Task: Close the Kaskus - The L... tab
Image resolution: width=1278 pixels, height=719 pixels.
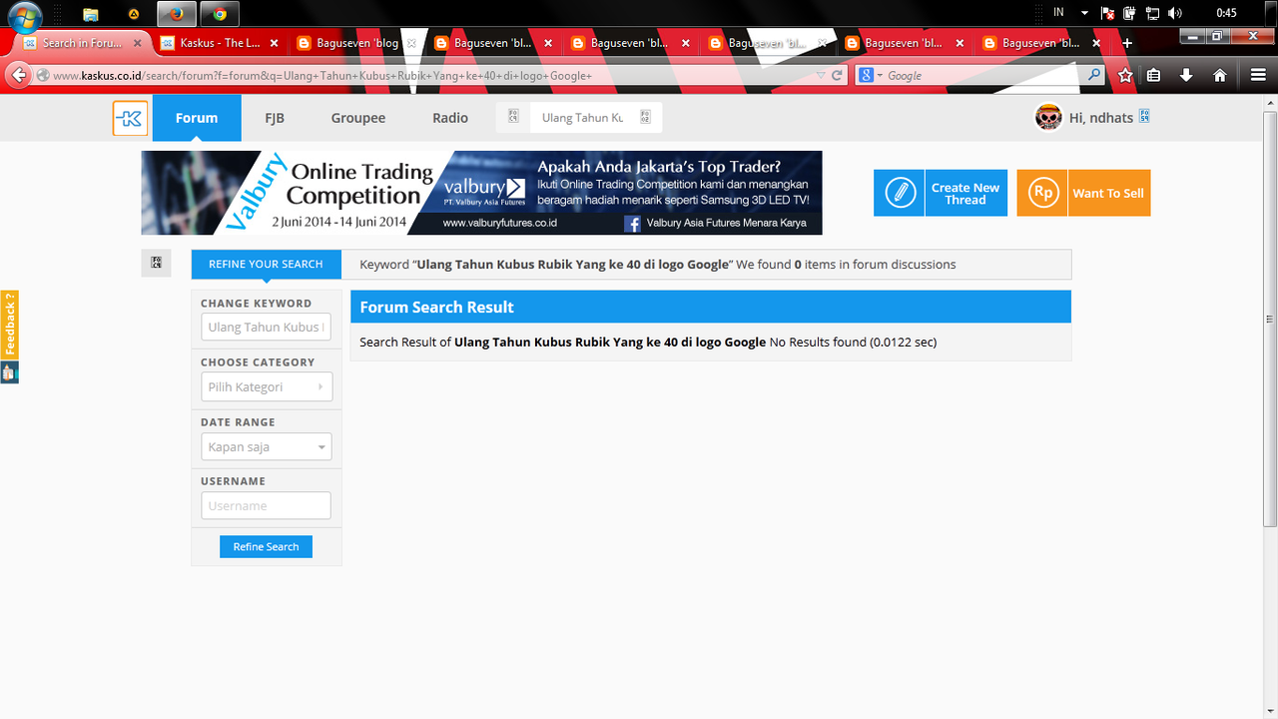Action: [x=274, y=43]
